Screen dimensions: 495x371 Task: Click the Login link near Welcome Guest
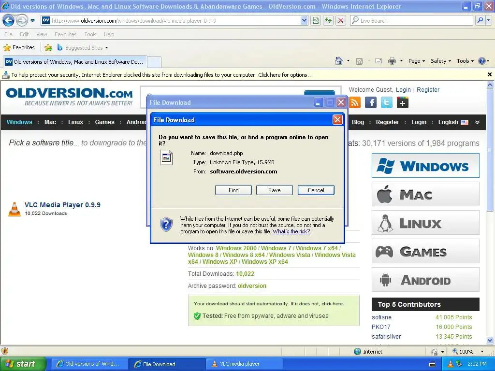(x=403, y=89)
